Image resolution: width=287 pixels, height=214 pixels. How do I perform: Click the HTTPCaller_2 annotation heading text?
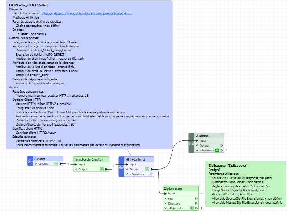pyautogui.click(x=28, y=5)
